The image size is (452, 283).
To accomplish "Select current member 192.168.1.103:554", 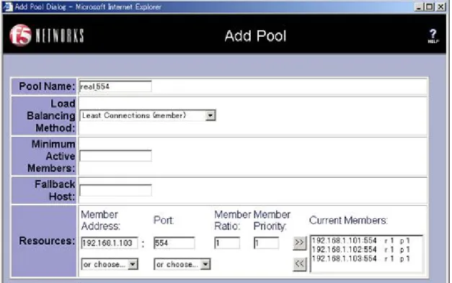I will [x=361, y=259].
